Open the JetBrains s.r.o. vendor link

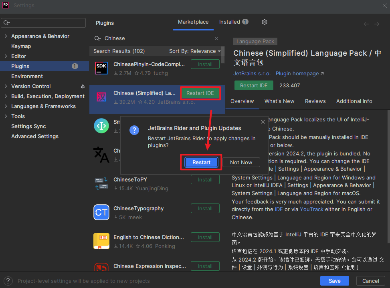tap(252, 74)
